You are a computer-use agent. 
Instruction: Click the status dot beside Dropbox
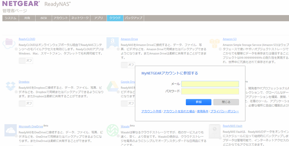16,92
